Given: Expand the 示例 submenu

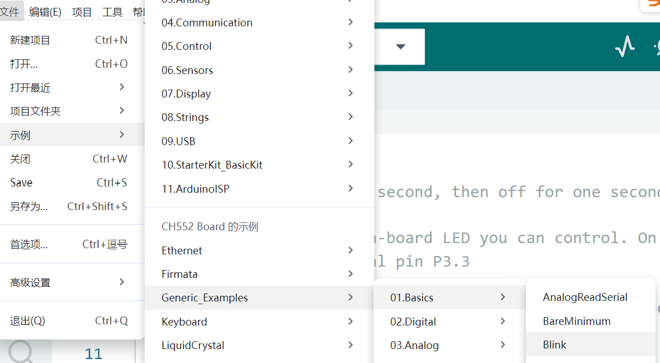Looking at the screenshot, I should 72,135.
